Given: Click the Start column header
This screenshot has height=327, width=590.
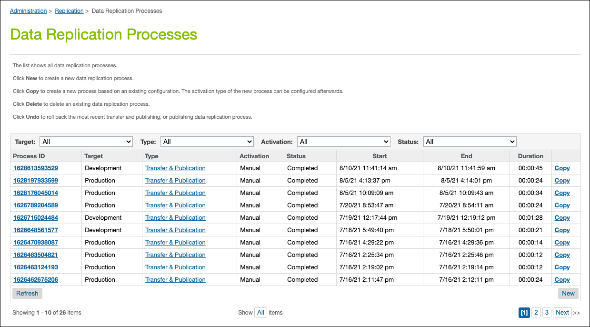Looking at the screenshot, I should point(380,156).
